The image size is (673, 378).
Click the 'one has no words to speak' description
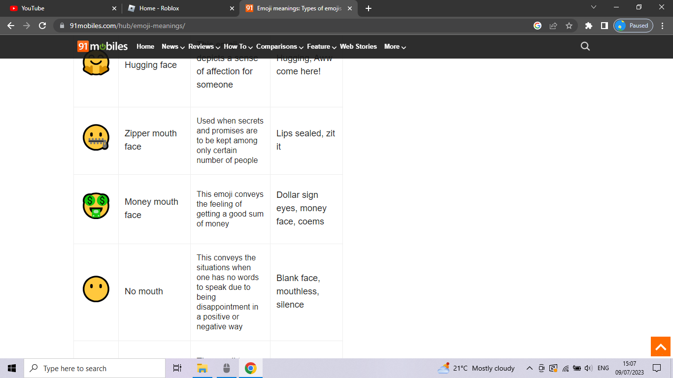tap(230, 292)
